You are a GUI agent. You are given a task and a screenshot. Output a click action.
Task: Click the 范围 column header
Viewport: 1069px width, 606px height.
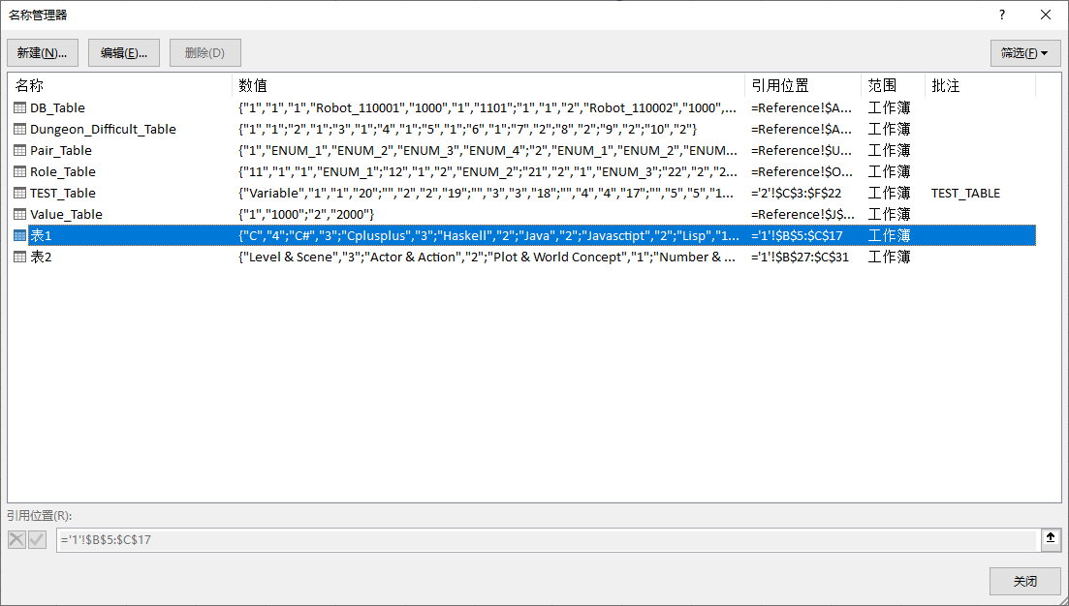point(893,86)
